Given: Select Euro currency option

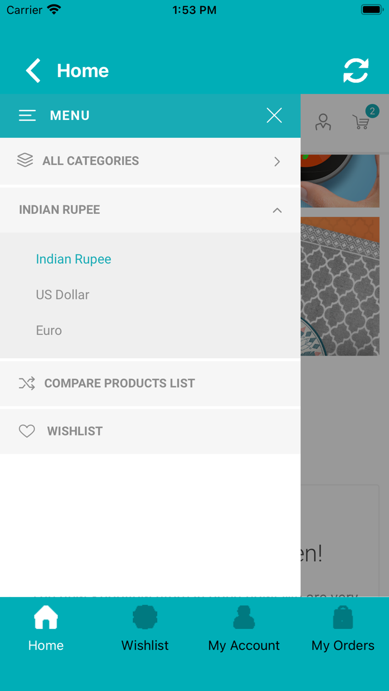Looking at the screenshot, I should tap(49, 331).
